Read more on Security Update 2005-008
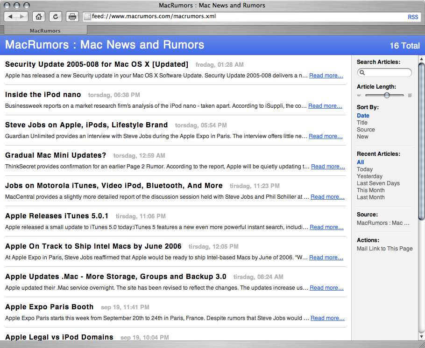Viewport: 425px width, 348px height. 326,76
